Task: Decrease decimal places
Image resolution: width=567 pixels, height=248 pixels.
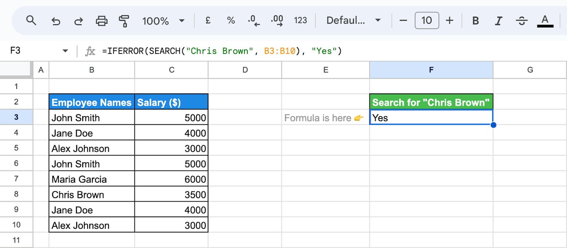Action: [x=253, y=20]
